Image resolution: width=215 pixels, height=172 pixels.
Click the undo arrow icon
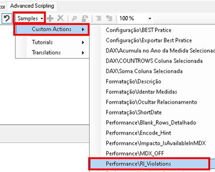[x=7, y=18]
